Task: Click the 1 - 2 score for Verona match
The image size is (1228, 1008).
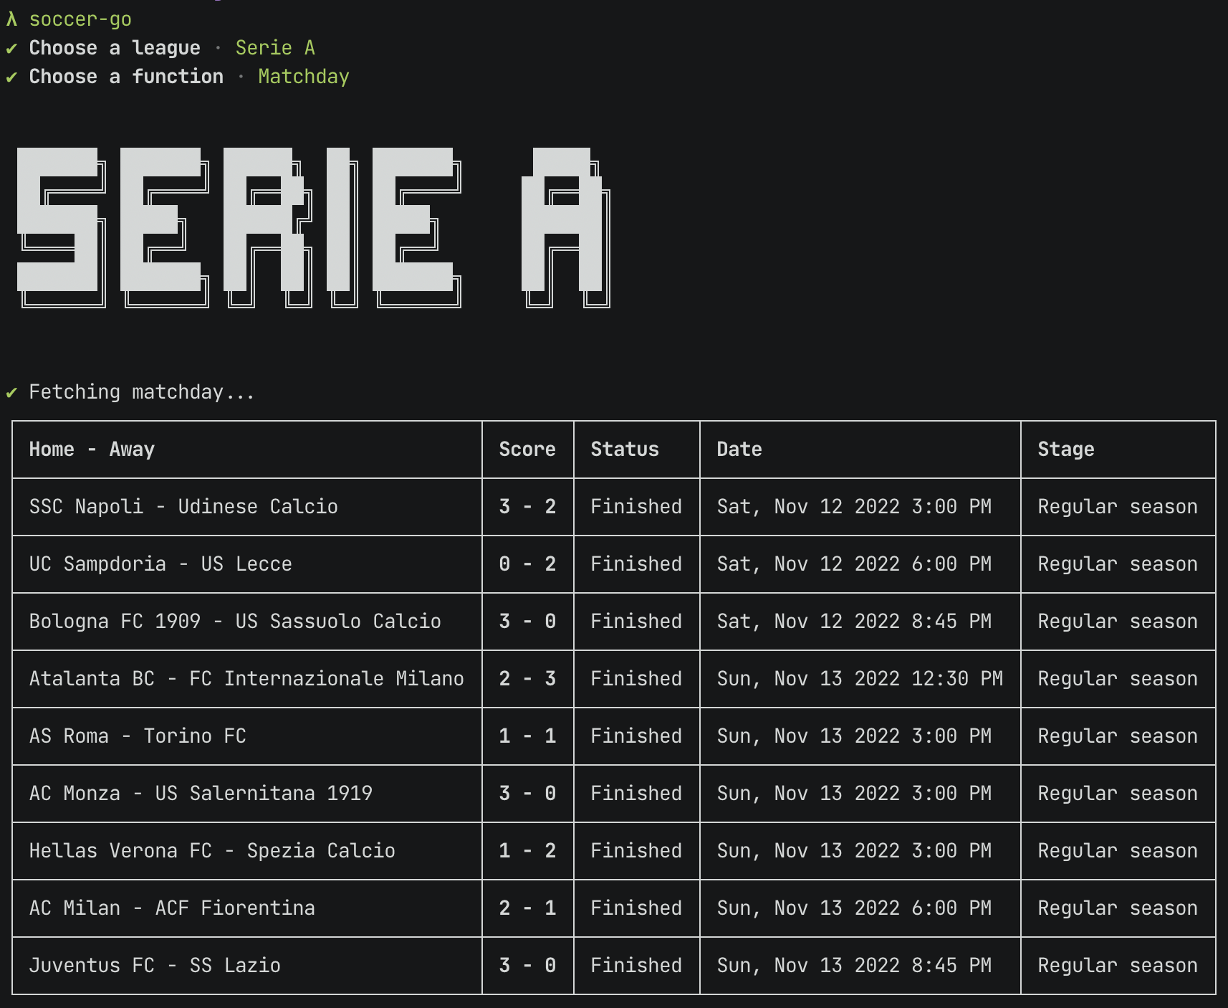Action: [x=527, y=851]
